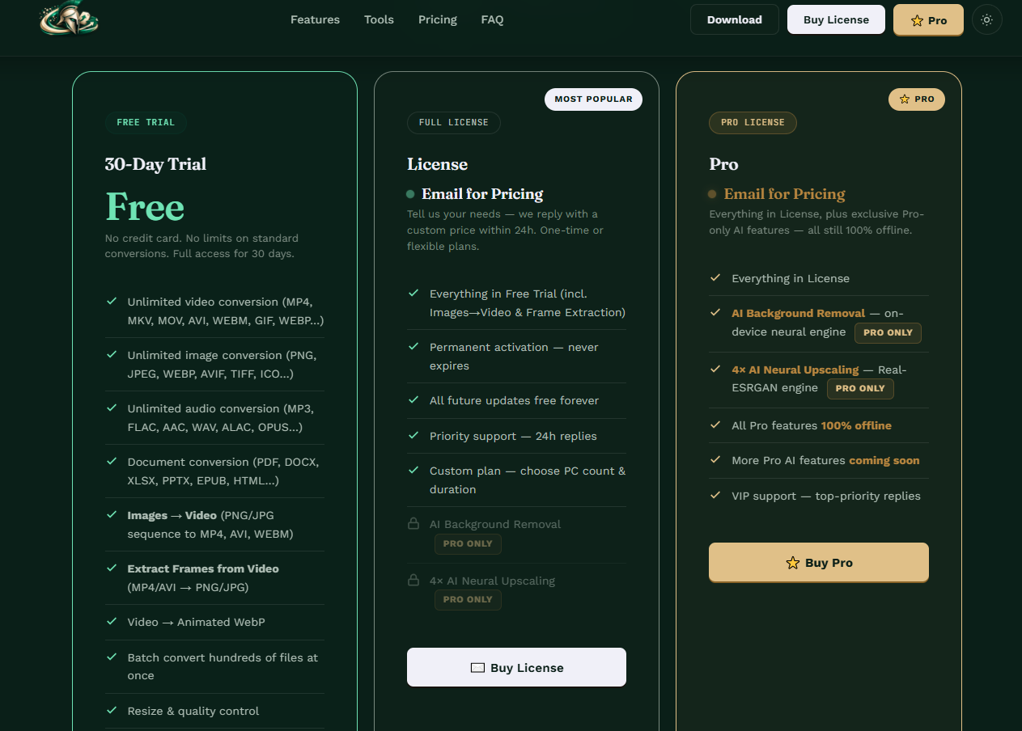Click the '30-Day Trial' heading
This screenshot has width=1022, height=731.
pyautogui.click(x=155, y=164)
